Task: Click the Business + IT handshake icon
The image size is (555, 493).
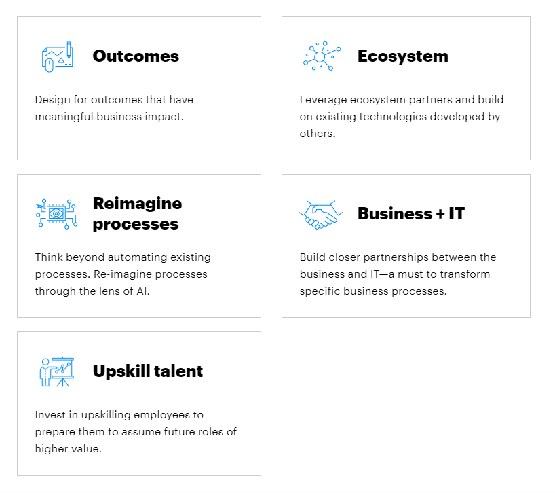Action: pos(321,215)
